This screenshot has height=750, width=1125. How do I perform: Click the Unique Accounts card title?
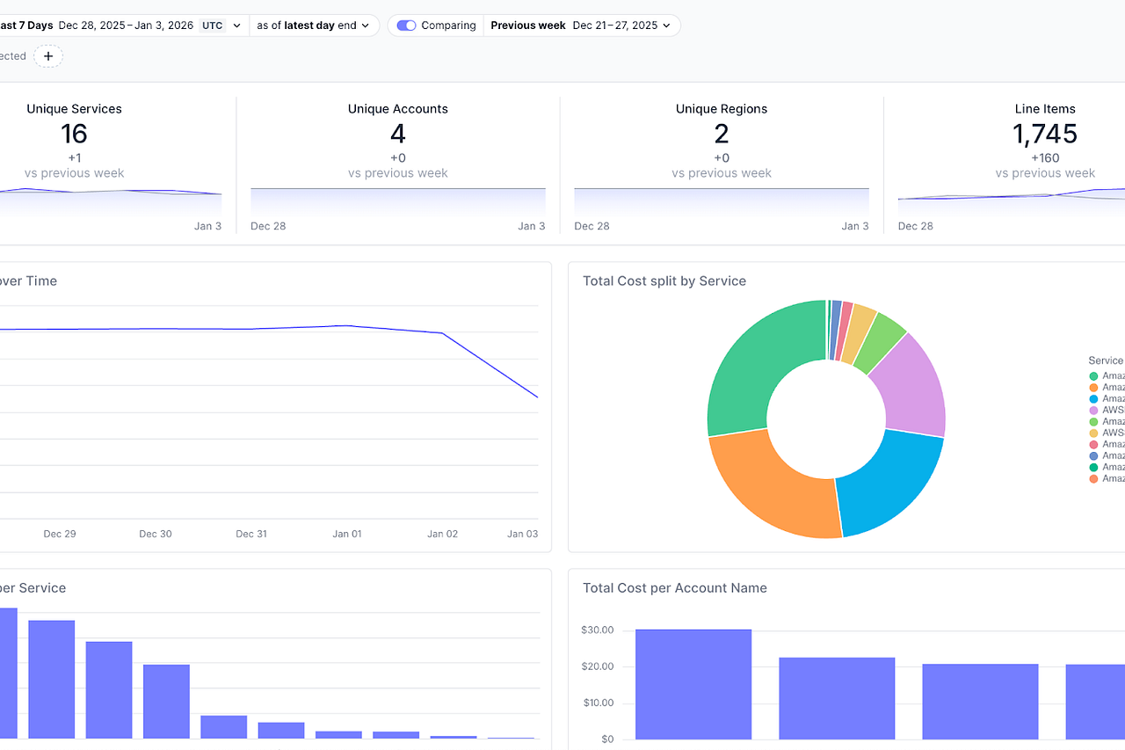(398, 109)
